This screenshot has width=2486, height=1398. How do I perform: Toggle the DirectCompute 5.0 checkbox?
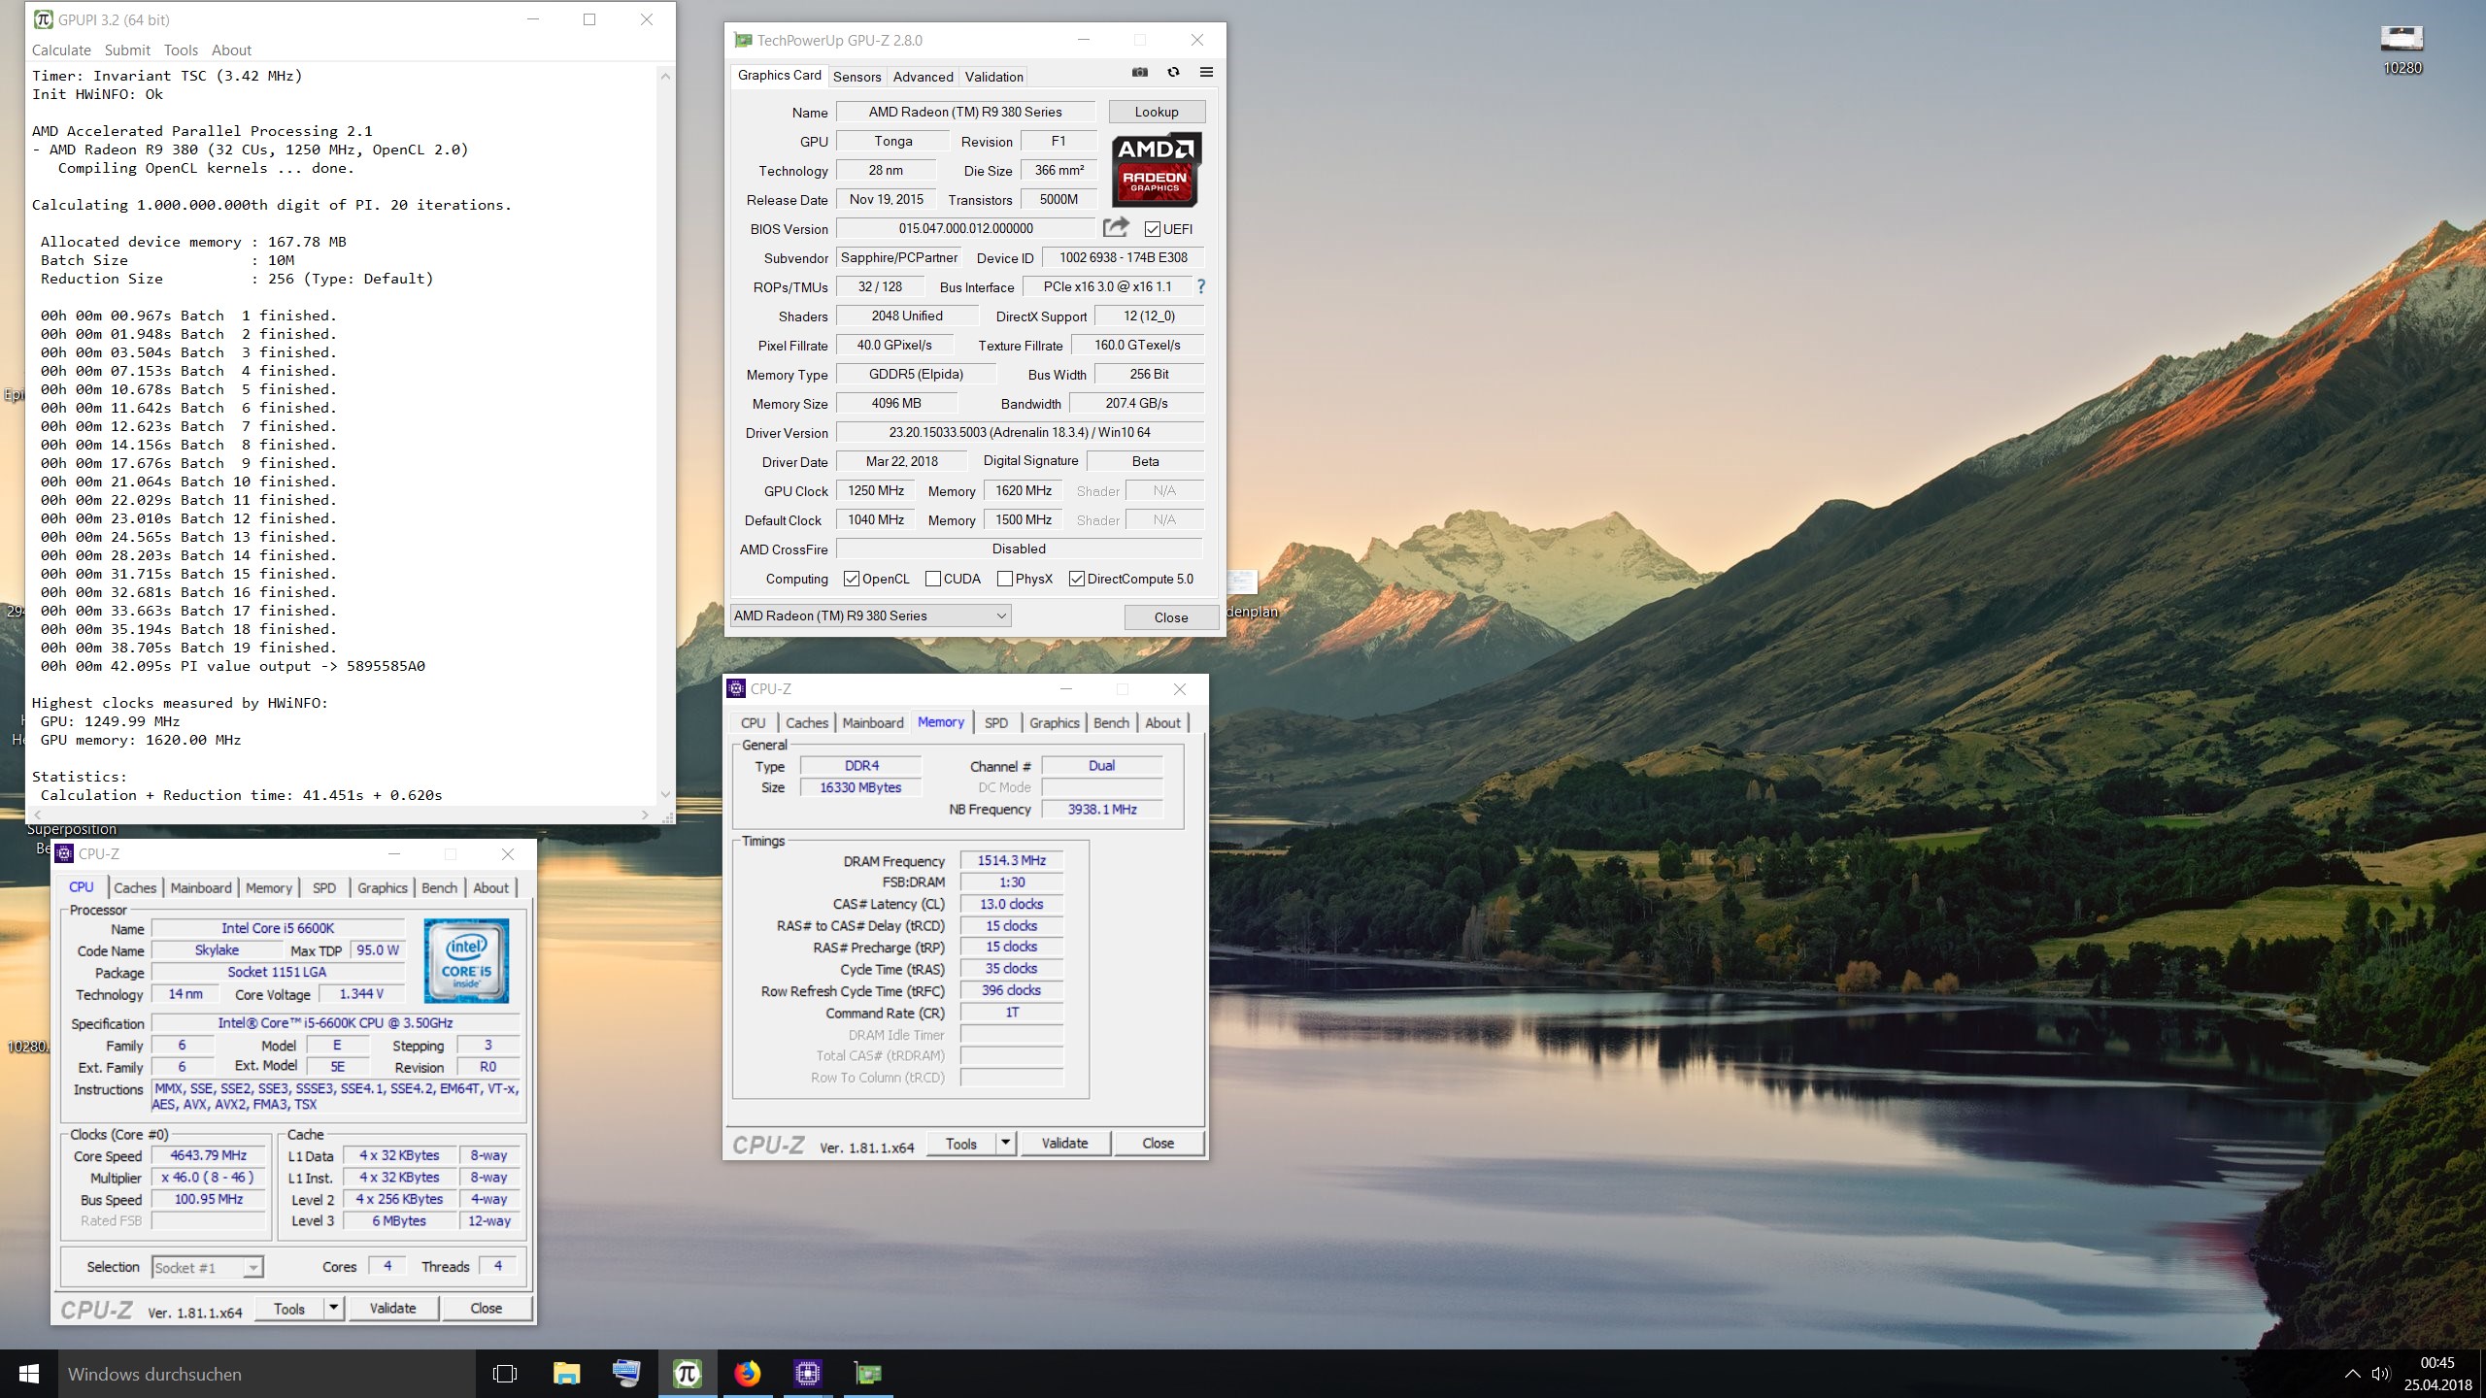point(1077,579)
